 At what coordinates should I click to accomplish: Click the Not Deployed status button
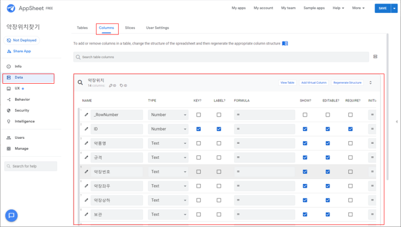coord(22,40)
